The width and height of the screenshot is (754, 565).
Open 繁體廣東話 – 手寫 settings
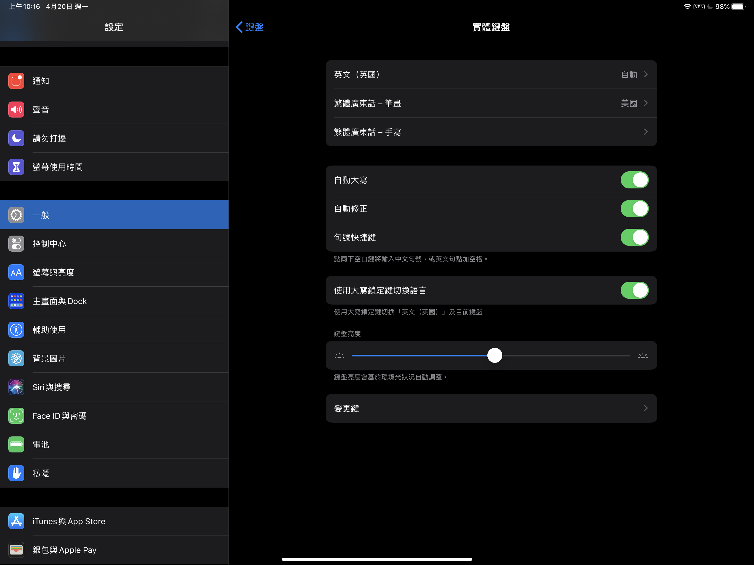pyautogui.click(x=491, y=132)
